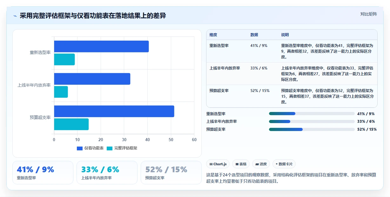Click the 重新选型率 y-axis label
390x197 pixels.
pyautogui.click(x=40, y=53)
